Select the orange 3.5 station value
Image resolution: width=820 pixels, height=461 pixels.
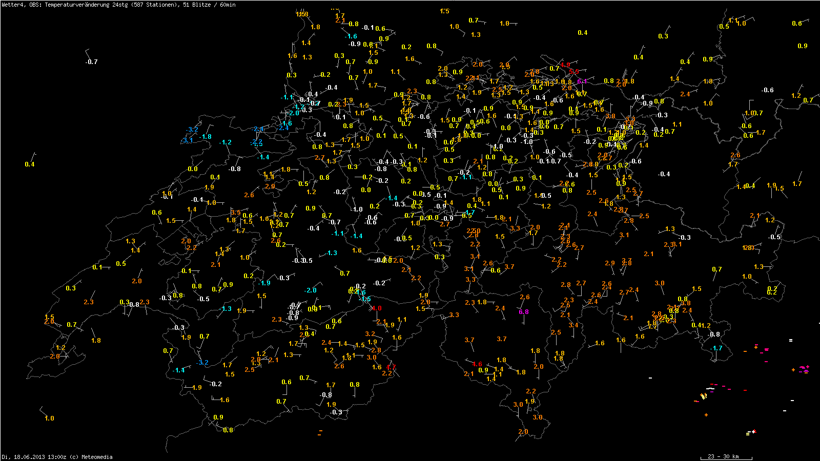235,213
